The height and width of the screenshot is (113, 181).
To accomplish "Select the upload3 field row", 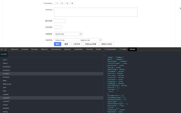I will [x=51, y=101].
